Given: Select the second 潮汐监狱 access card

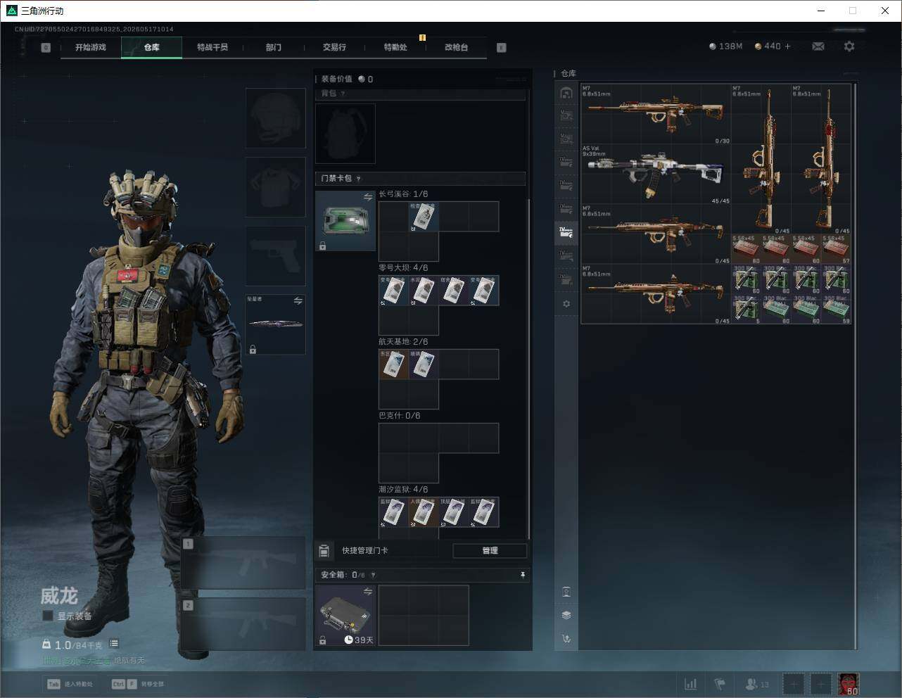Looking at the screenshot, I should tap(424, 512).
